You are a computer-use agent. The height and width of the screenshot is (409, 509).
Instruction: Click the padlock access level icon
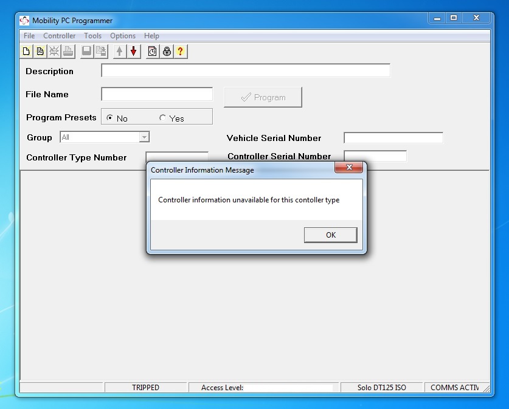click(167, 52)
